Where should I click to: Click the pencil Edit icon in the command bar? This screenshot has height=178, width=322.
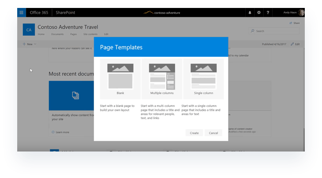pos(292,44)
